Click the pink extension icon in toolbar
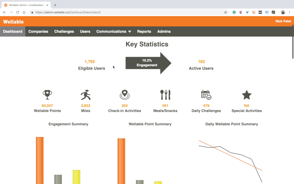Viewport: 294px width, 184px height. coord(241,13)
